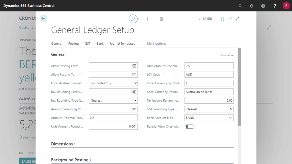Open the calendar picker for Allow Posting From
292x164 pixels.
coord(135,66)
